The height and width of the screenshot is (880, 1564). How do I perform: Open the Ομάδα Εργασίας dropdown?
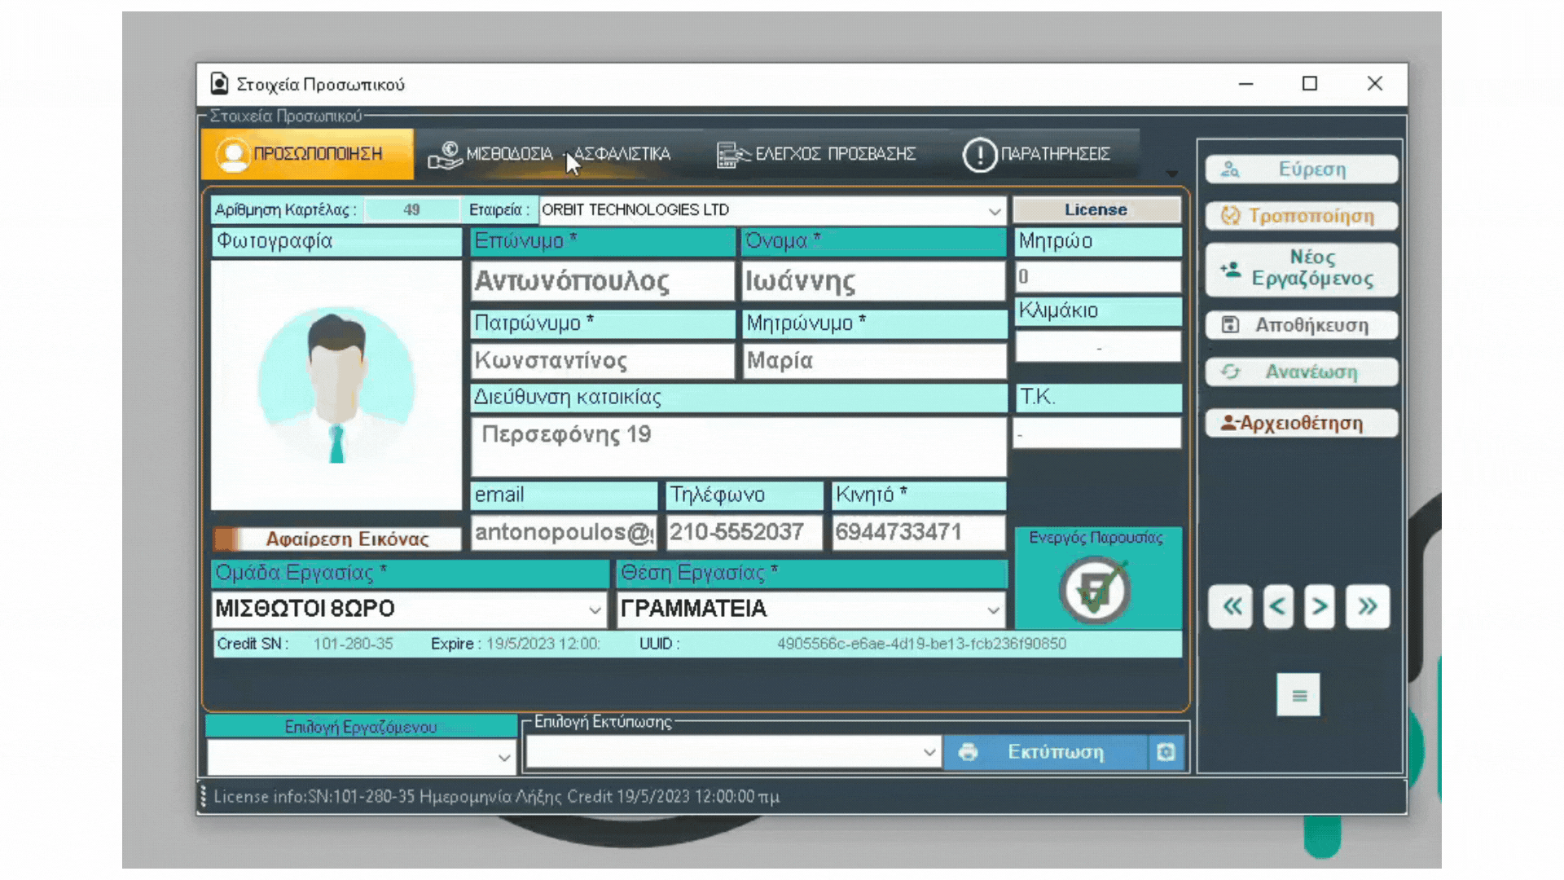pyautogui.click(x=595, y=609)
